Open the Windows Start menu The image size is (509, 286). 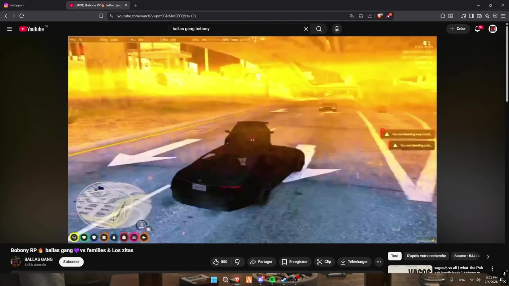coord(214,280)
